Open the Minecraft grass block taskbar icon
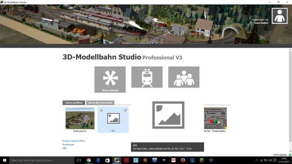 (202, 160)
